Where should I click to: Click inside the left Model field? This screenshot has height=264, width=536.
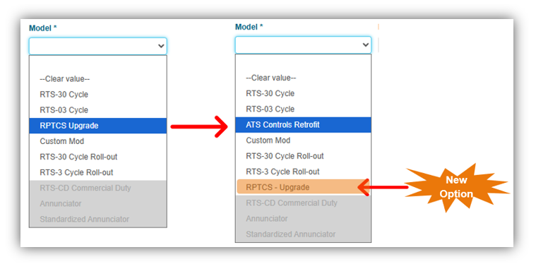pos(97,46)
